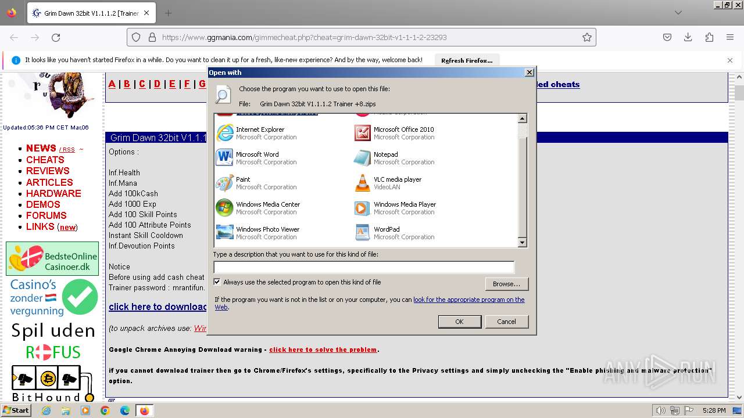Cancel the Open with dialog
The height and width of the screenshot is (418, 744).
[506, 322]
